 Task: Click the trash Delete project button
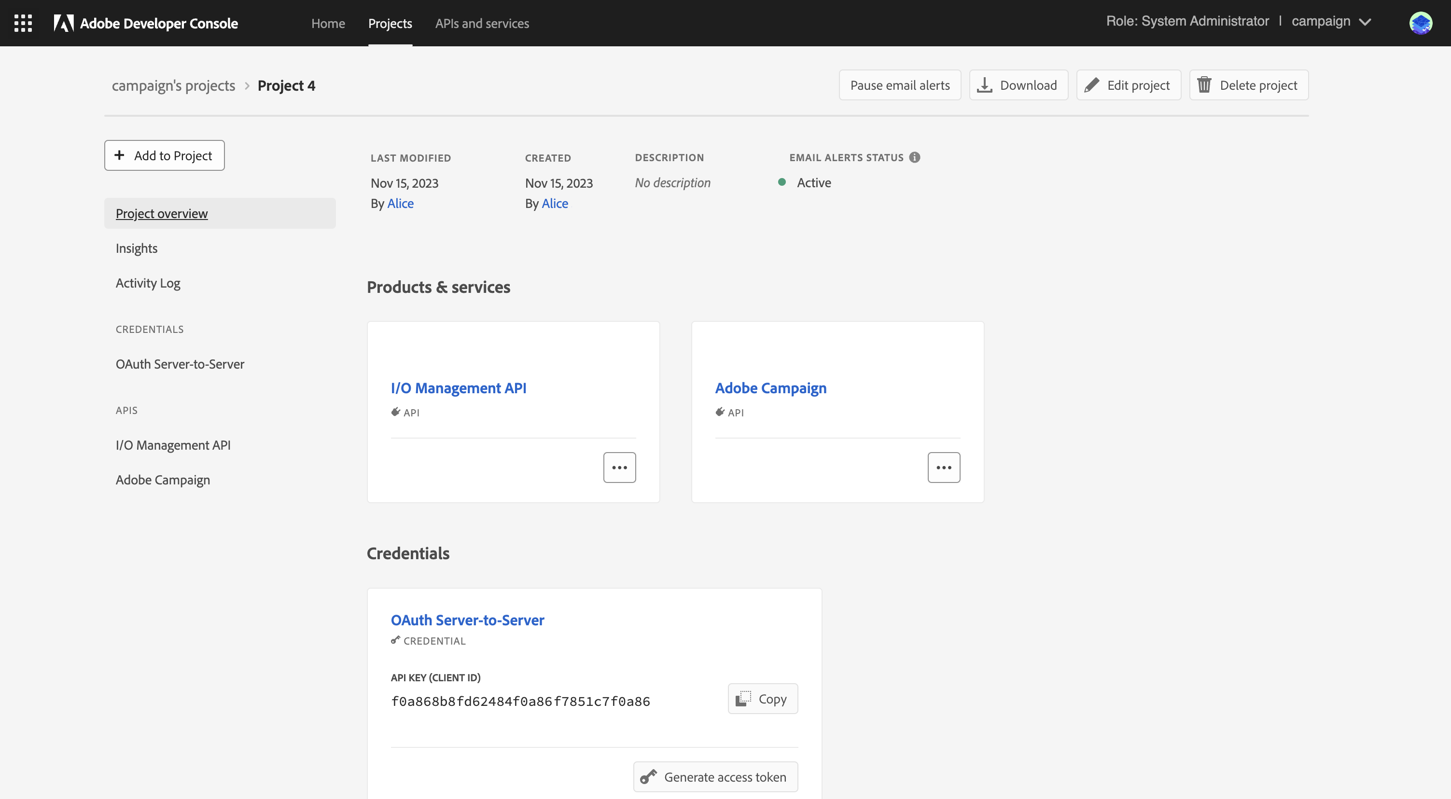[1248, 85]
